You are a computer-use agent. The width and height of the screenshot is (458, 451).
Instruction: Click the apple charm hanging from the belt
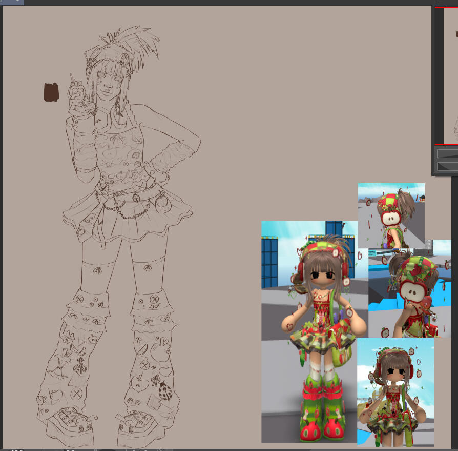coord(162,202)
